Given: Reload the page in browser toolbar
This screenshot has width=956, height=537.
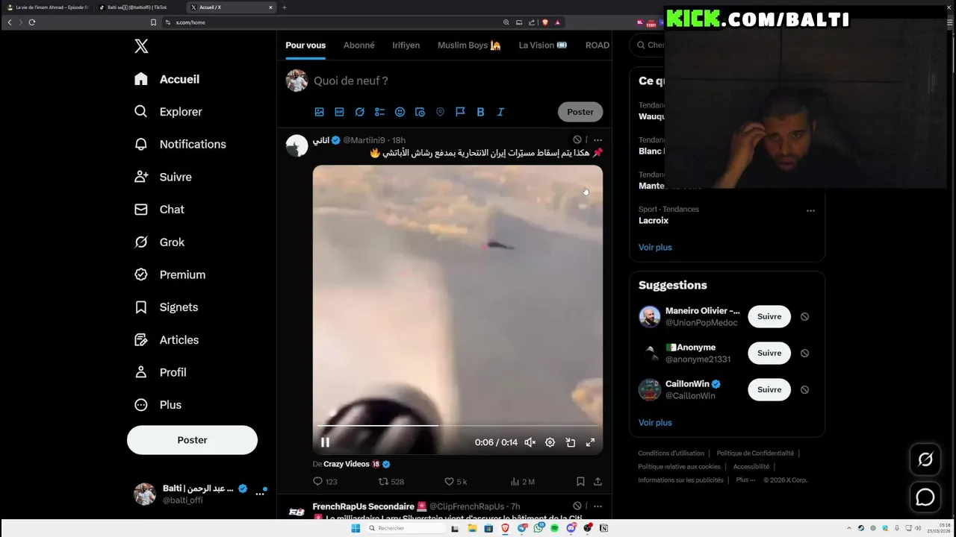Looking at the screenshot, I should (x=32, y=22).
